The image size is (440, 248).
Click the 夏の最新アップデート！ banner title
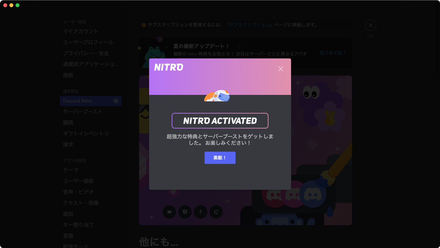pos(201,46)
